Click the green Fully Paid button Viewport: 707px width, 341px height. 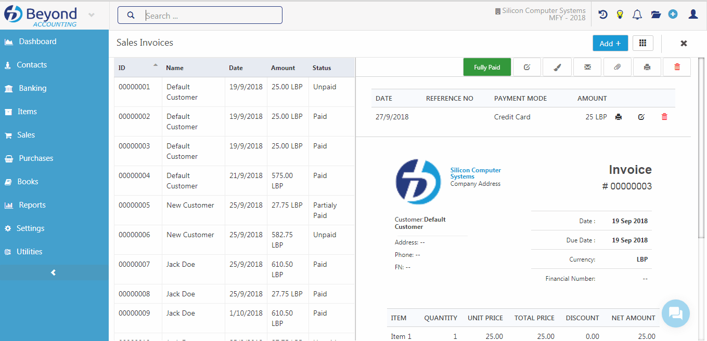tap(487, 67)
